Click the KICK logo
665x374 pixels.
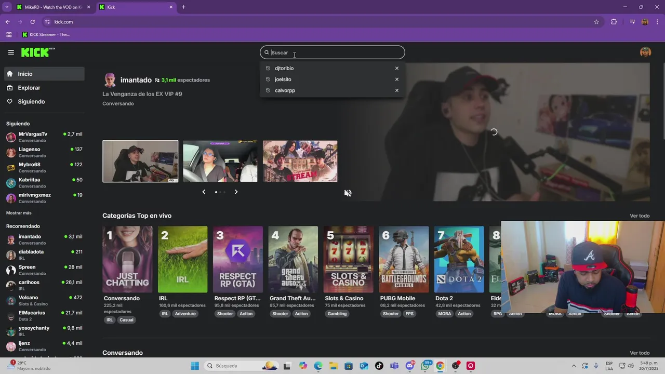click(37, 52)
